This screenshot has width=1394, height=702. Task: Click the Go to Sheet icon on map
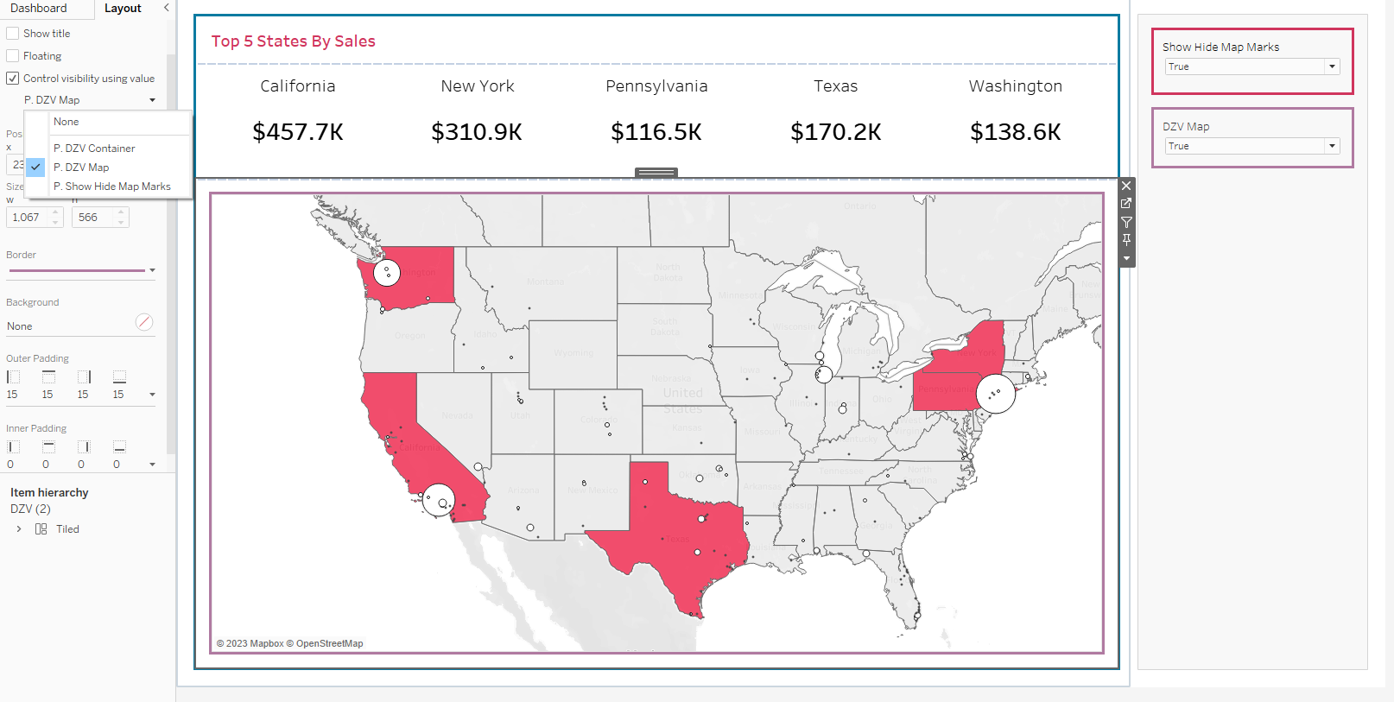(1126, 204)
